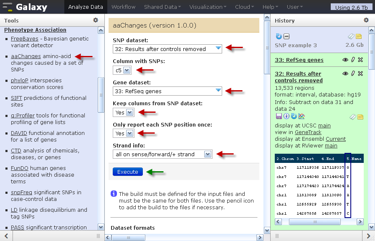Open the SIFT tool link
Screen dimensions: 375x241
tap(16, 98)
